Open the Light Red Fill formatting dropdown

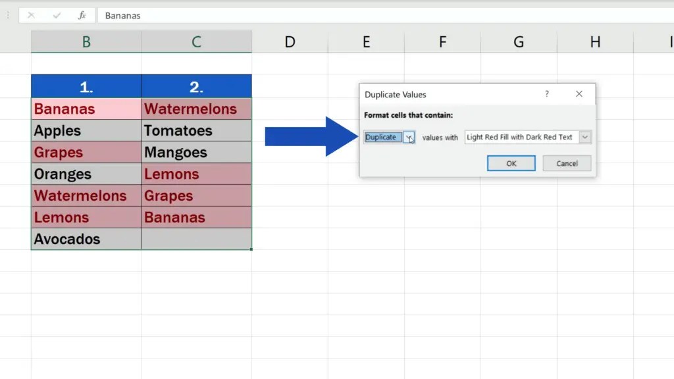[x=585, y=138]
